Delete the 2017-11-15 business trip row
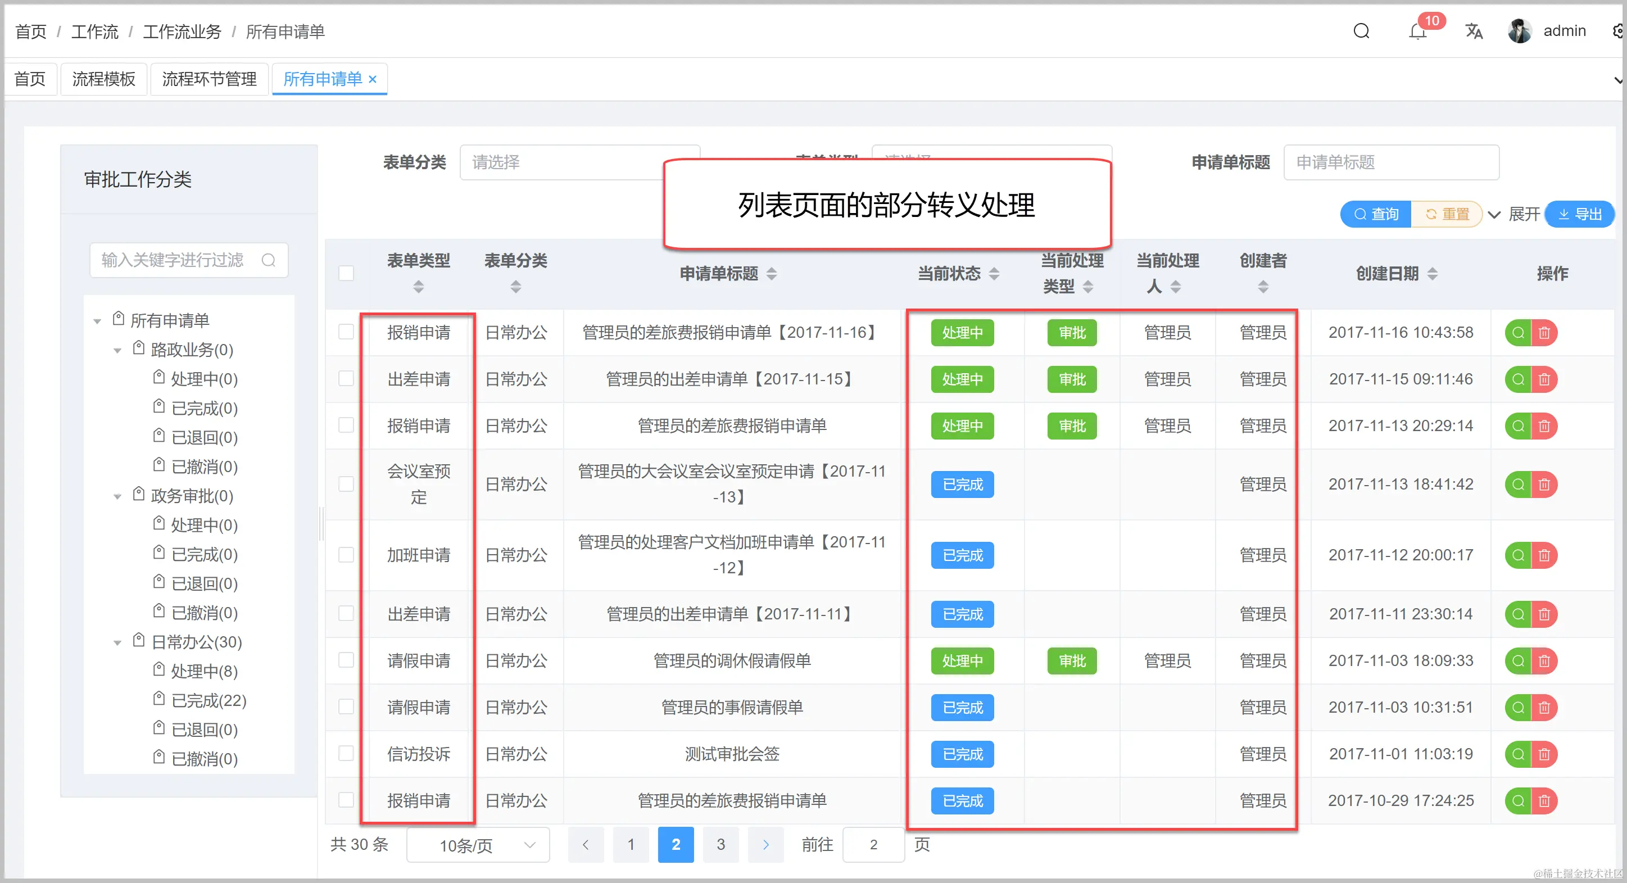The width and height of the screenshot is (1627, 883). pos(1544,379)
